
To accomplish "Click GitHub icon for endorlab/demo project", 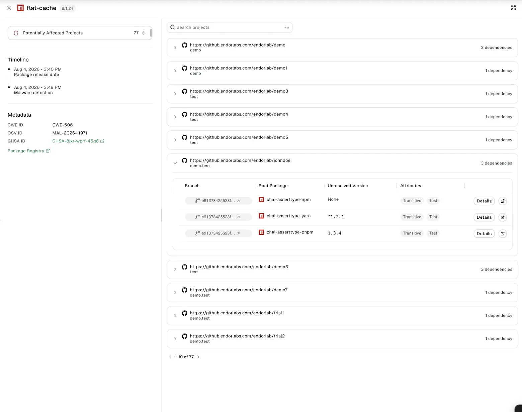I will click(x=184, y=45).
